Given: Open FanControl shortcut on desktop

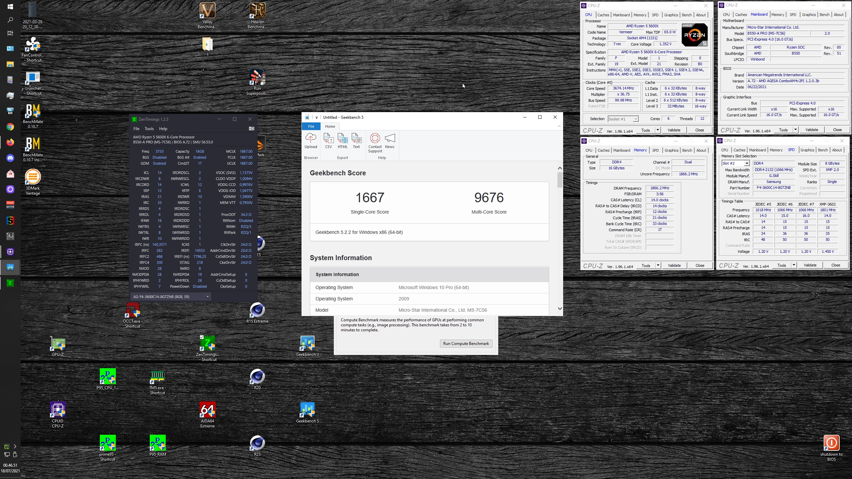Looking at the screenshot, I should pyautogui.click(x=33, y=49).
